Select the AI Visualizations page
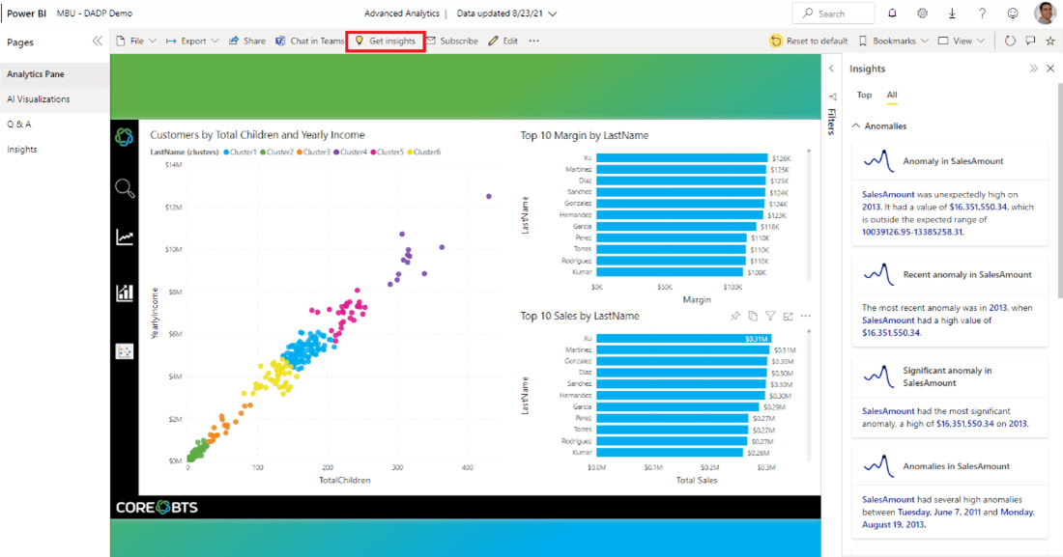1063x557 pixels. point(39,99)
